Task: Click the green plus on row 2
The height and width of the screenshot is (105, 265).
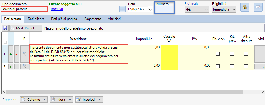Action: pos(11,67)
